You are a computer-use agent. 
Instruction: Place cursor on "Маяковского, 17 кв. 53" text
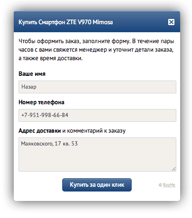49,144
